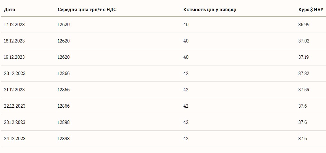Select the exchange rate value 37.02

[304, 41]
